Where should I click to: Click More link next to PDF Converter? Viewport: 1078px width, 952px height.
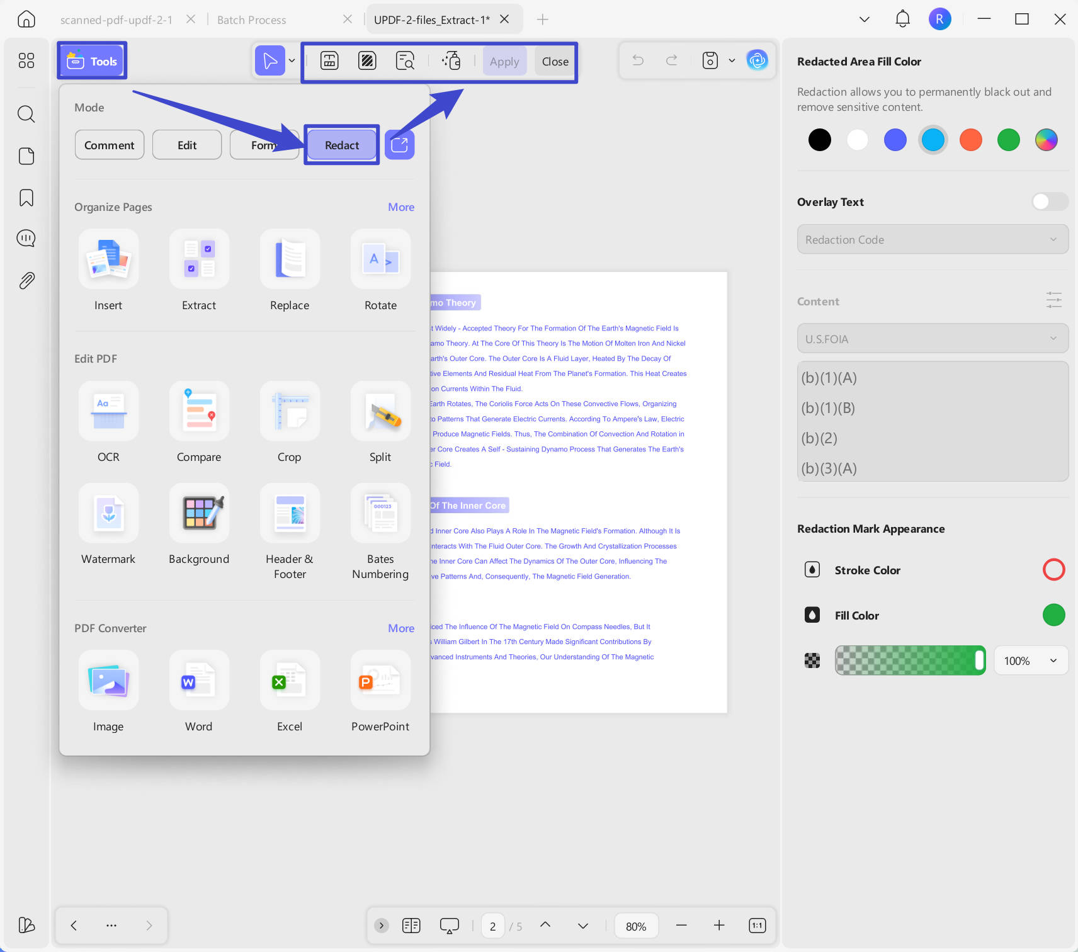[x=401, y=628]
